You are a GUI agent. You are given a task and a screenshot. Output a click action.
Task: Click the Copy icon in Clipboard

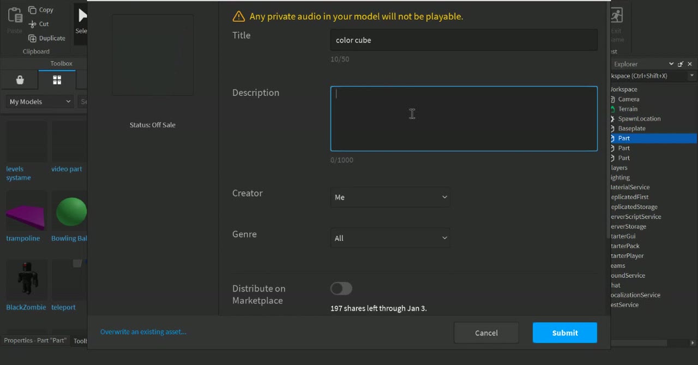click(32, 10)
